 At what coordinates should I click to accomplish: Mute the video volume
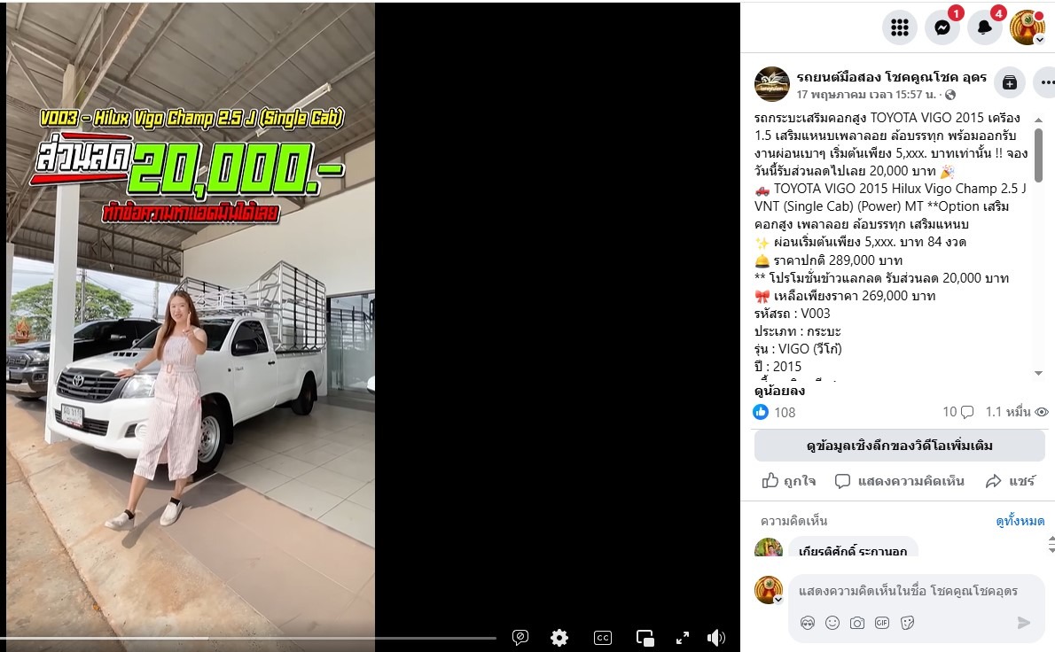716,637
